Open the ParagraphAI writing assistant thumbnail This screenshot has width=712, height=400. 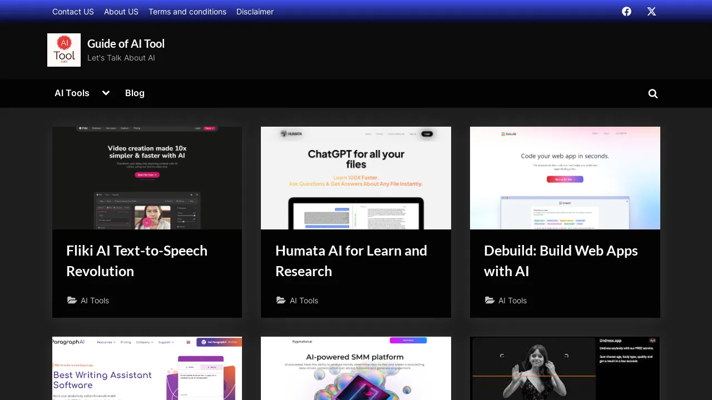[x=147, y=368]
